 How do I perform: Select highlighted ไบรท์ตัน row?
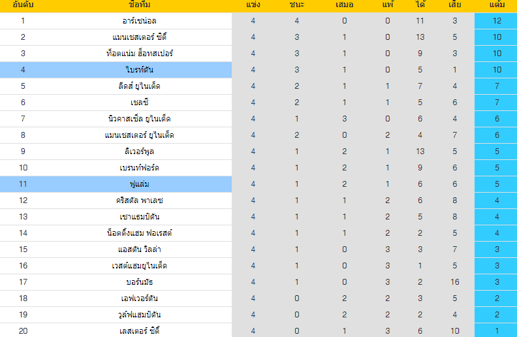point(258,70)
